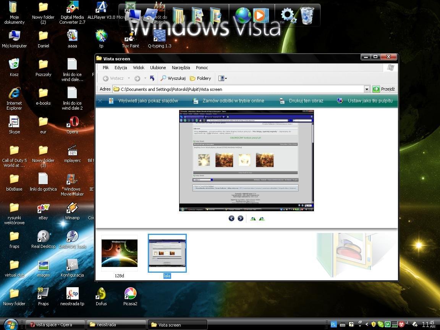
Task: Launch Digital Media Converter 2.7
Action: 73,13
